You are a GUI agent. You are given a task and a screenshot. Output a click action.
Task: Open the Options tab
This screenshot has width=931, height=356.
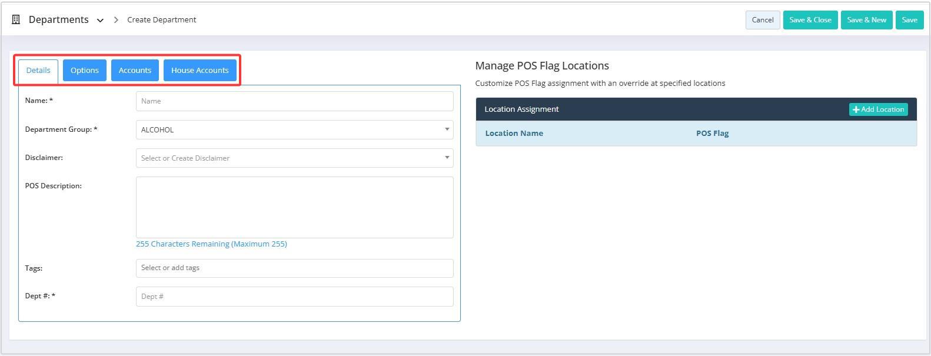85,70
